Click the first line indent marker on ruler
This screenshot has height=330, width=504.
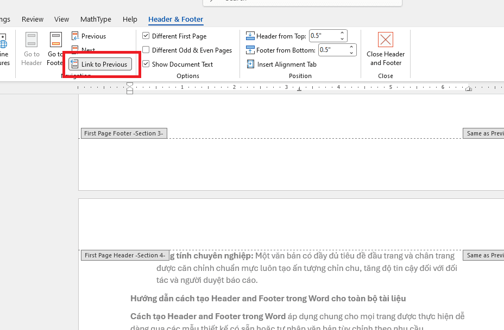[130, 85]
